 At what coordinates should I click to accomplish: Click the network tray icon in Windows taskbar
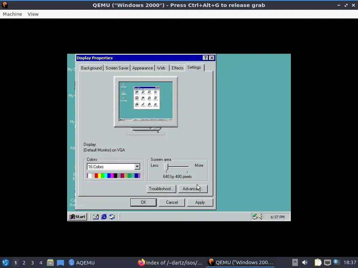[255, 217]
